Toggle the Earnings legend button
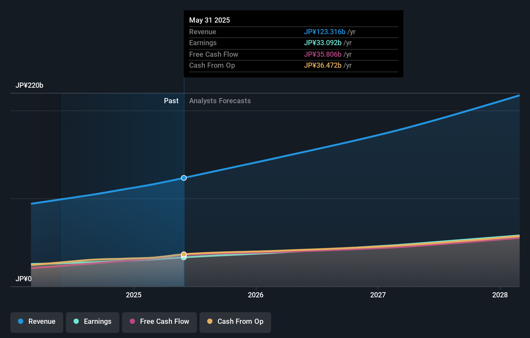 (93, 322)
